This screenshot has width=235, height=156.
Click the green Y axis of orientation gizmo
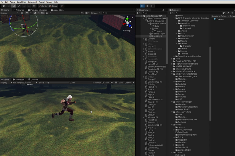coord(127,19)
